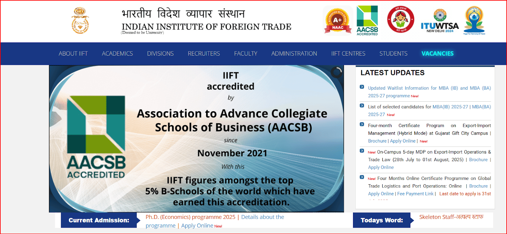Open the ACADEMICS menu
Image resolution: width=507 pixels, height=234 pixels.
117,54
